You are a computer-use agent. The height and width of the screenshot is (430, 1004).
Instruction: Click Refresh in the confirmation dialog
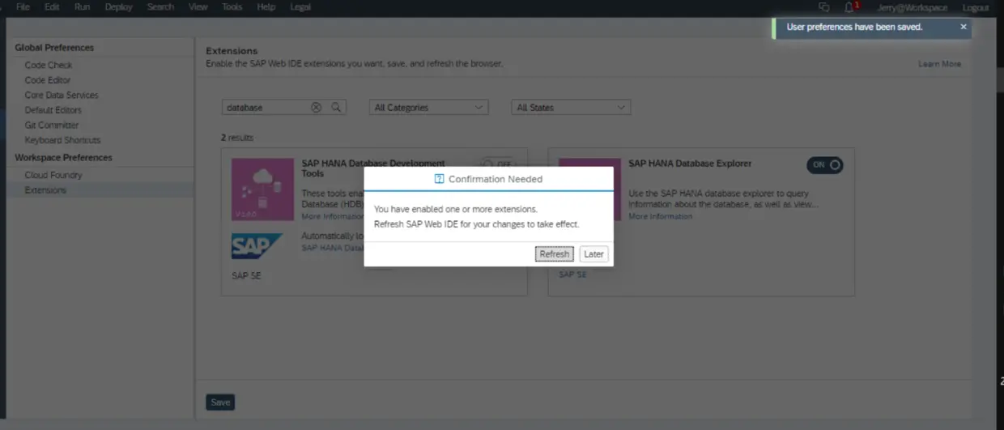click(x=555, y=254)
